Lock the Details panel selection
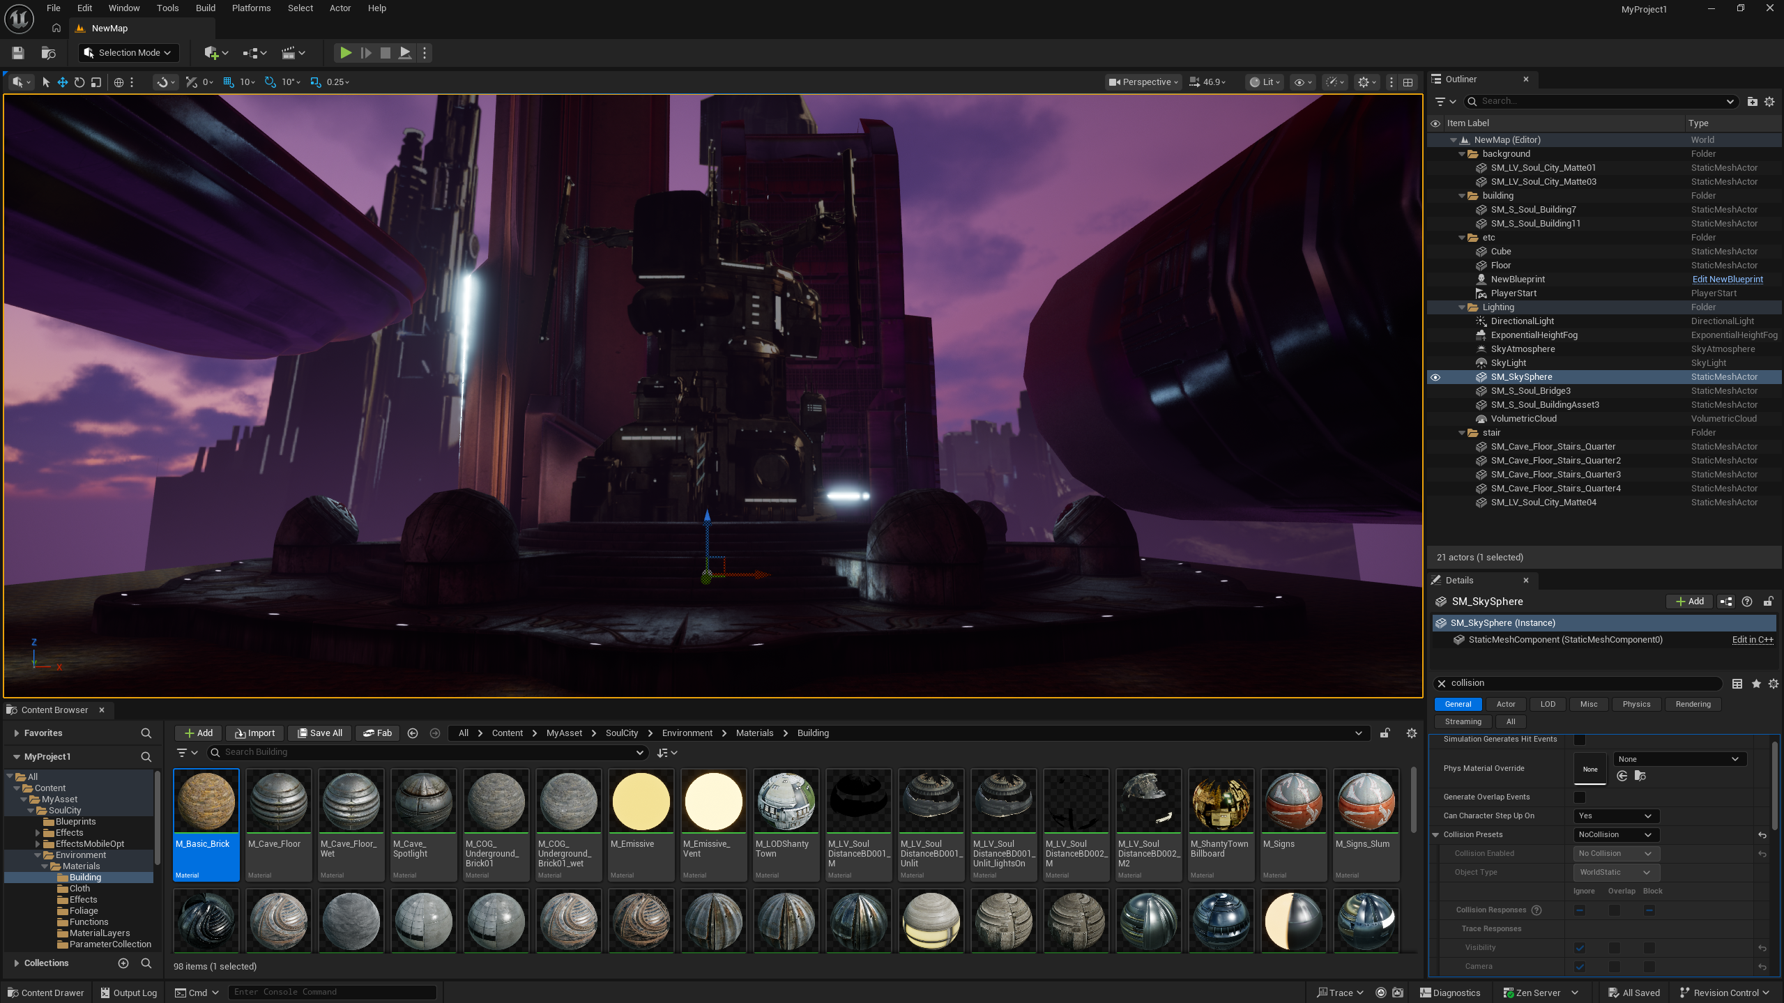Viewport: 1784px width, 1003px height. (x=1768, y=602)
